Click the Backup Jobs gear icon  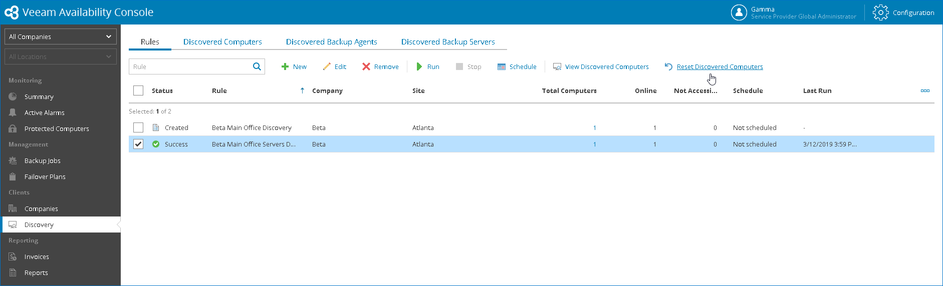(x=13, y=160)
